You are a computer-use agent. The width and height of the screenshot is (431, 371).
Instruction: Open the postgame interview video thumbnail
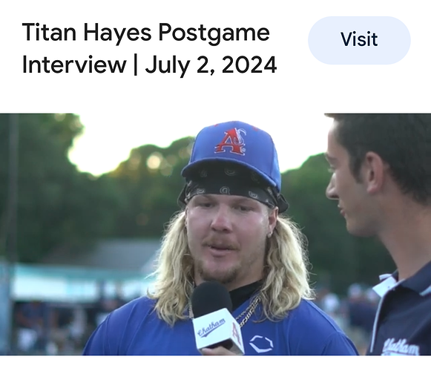[215, 234]
